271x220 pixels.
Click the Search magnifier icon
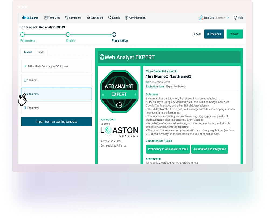point(110,18)
